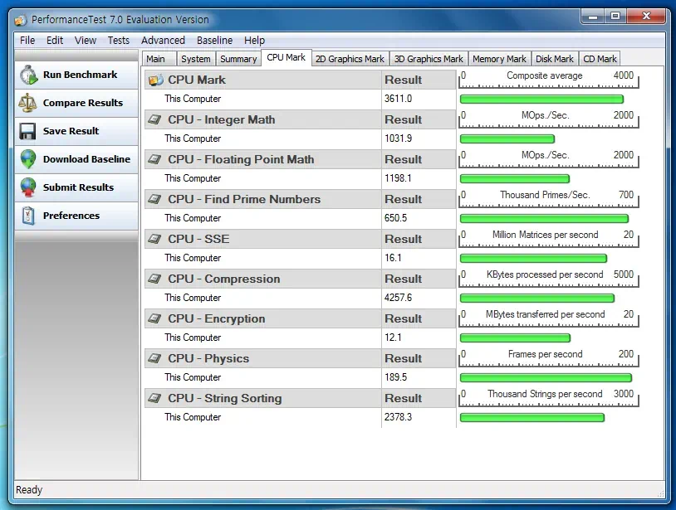This screenshot has height=510, width=676.
Task: Switch to the 3D Graphics Mark tab
Action: (429, 58)
